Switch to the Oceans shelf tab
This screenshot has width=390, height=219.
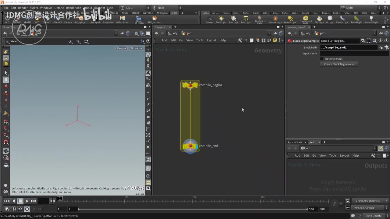(x=305, y=13)
